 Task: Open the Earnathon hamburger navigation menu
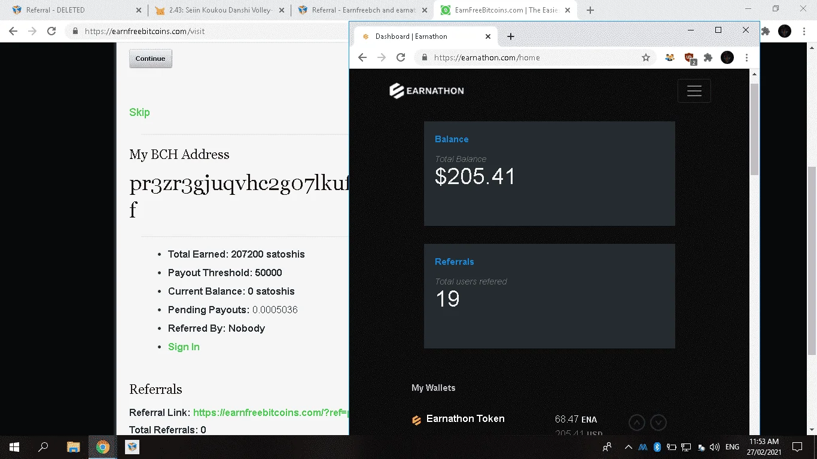click(694, 91)
